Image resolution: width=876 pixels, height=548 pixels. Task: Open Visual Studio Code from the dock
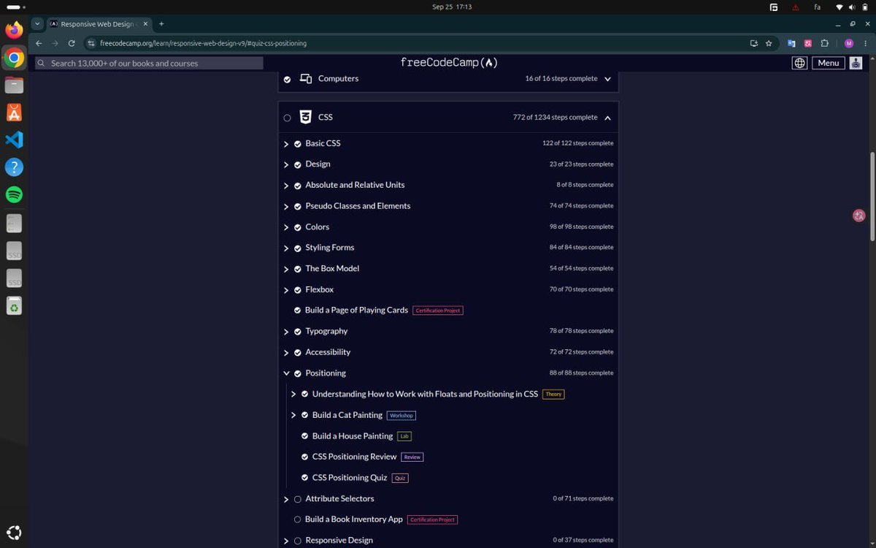pyautogui.click(x=14, y=140)
